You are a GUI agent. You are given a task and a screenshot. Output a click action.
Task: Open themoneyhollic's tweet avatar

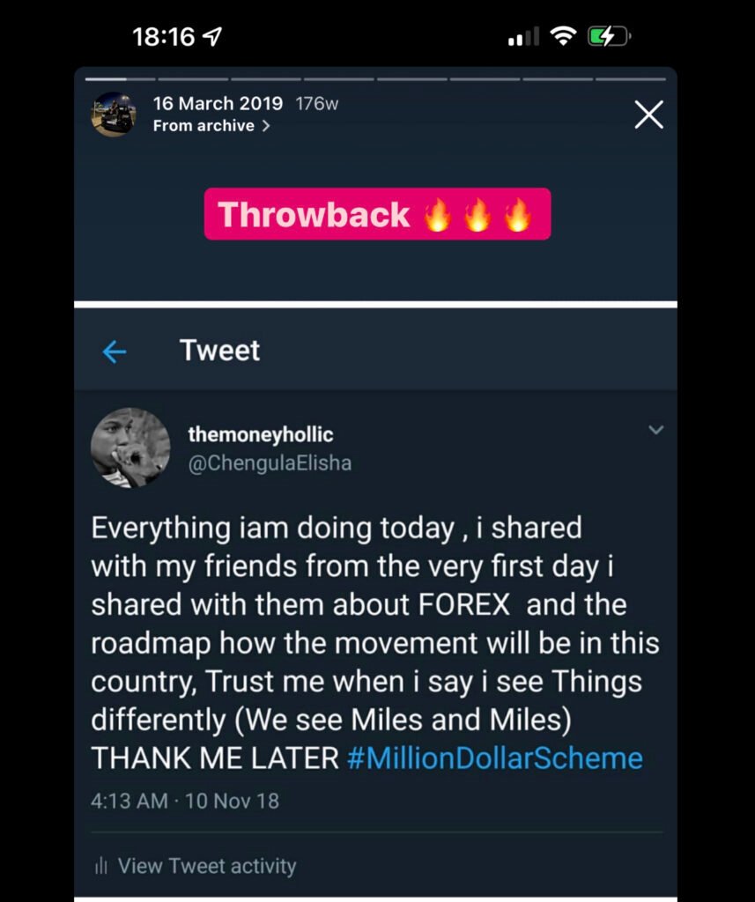point(130,447)
